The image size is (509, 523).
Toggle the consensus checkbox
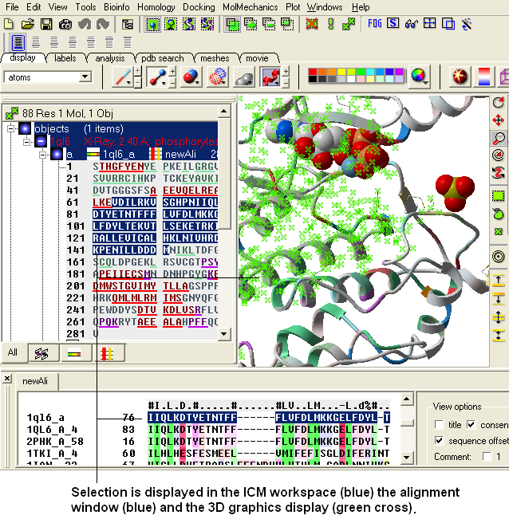[471, 424]
